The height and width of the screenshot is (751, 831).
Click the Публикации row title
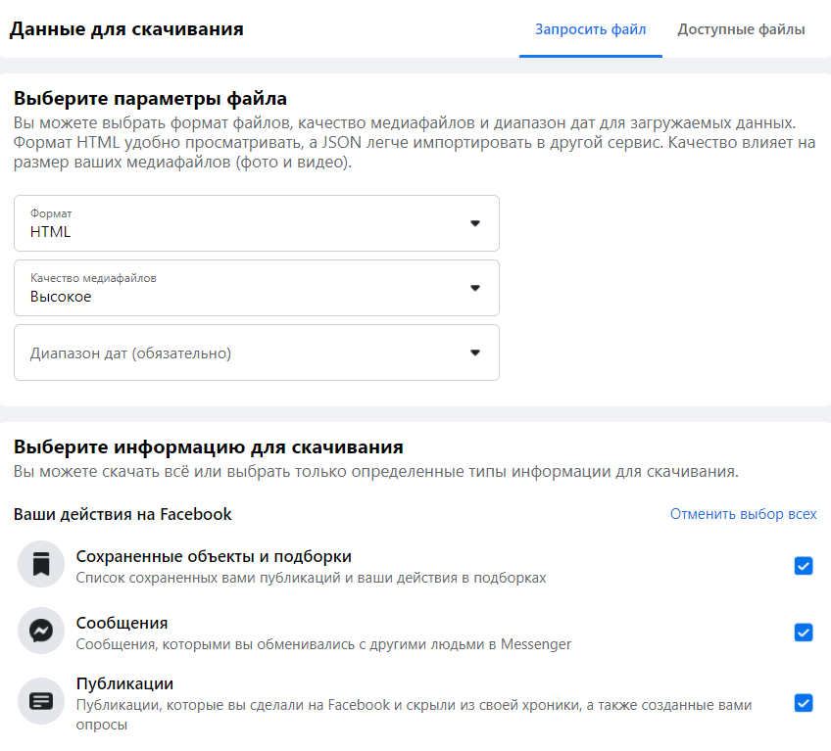click(124, 683)
